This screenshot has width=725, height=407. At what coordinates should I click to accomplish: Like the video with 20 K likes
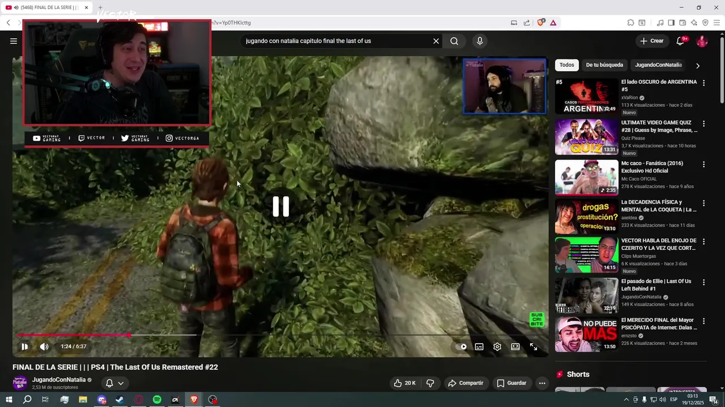(405, 383)
